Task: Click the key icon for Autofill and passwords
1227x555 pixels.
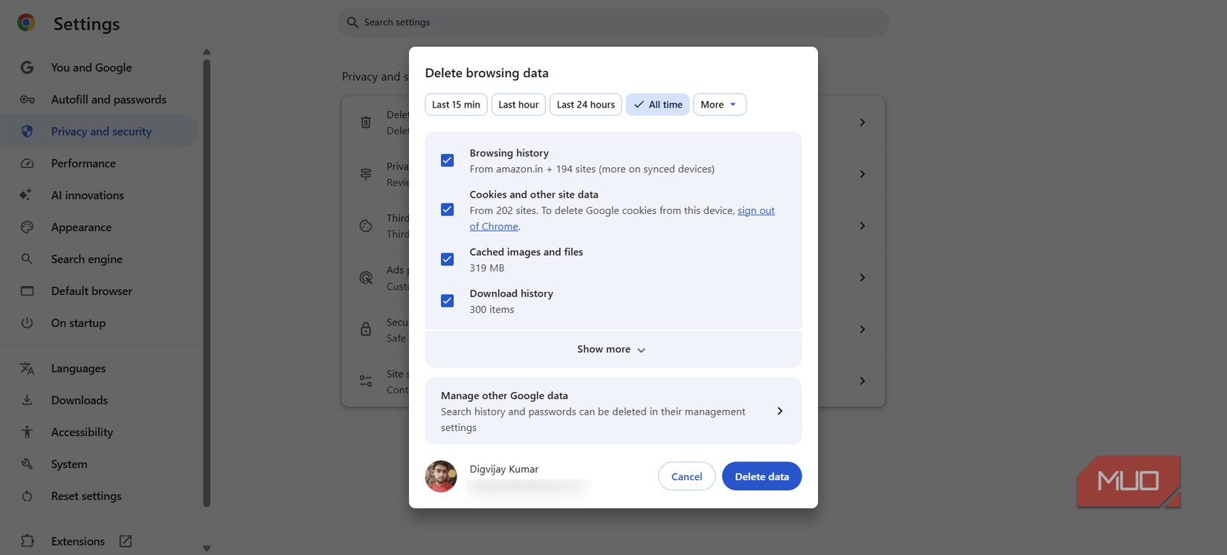Action: (27, 100)
